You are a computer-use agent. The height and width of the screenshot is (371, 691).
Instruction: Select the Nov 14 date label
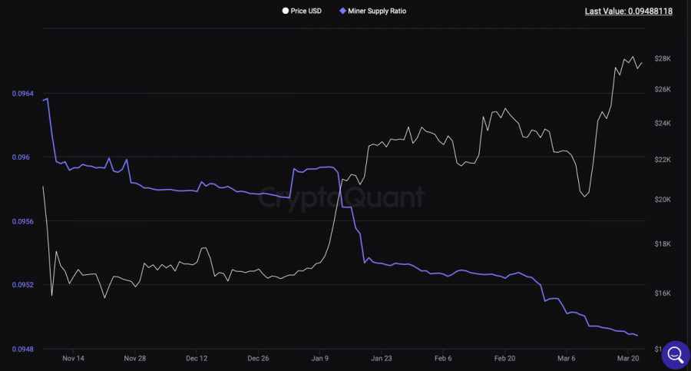pyautogui.click(x=74, y=358)
